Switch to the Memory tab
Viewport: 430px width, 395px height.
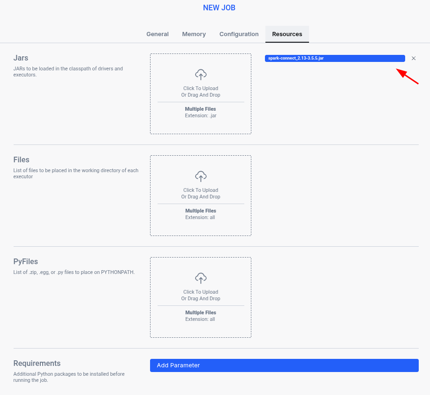click(x=194, y=34)
